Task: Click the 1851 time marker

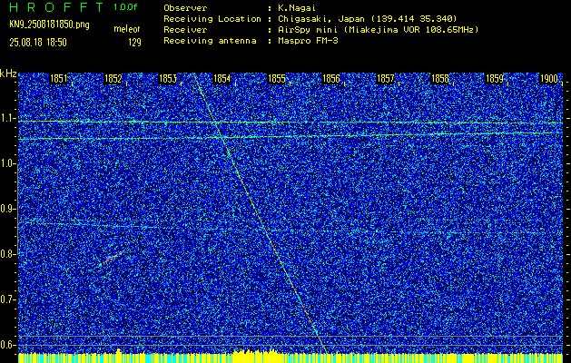Action: 59,78
